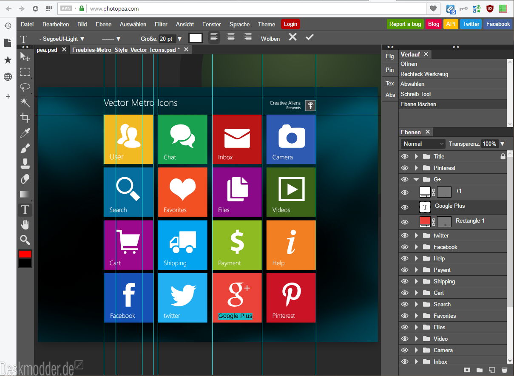This screenshot has width=514, height=376.
Task: Reload the browser page
Action: pos(35,8)
